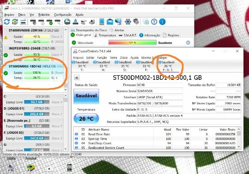249x174 pixels.
Task: Click the disk icon with magnifying glass
Action: pos(58,22)
